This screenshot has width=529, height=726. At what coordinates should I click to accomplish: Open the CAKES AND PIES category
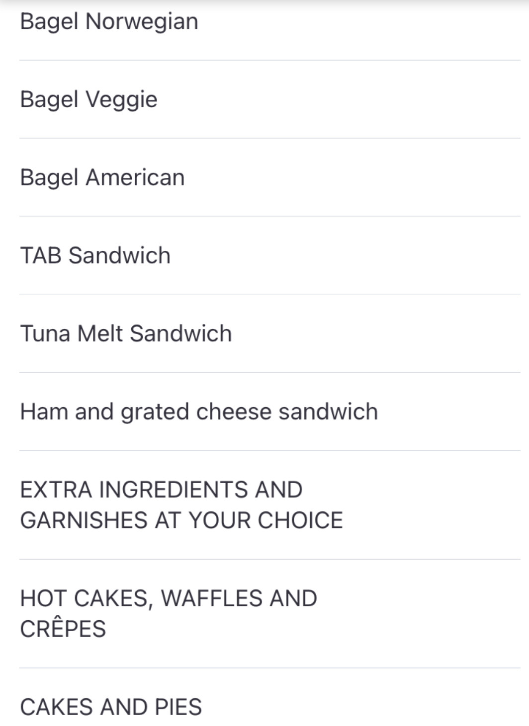(111, 707)
